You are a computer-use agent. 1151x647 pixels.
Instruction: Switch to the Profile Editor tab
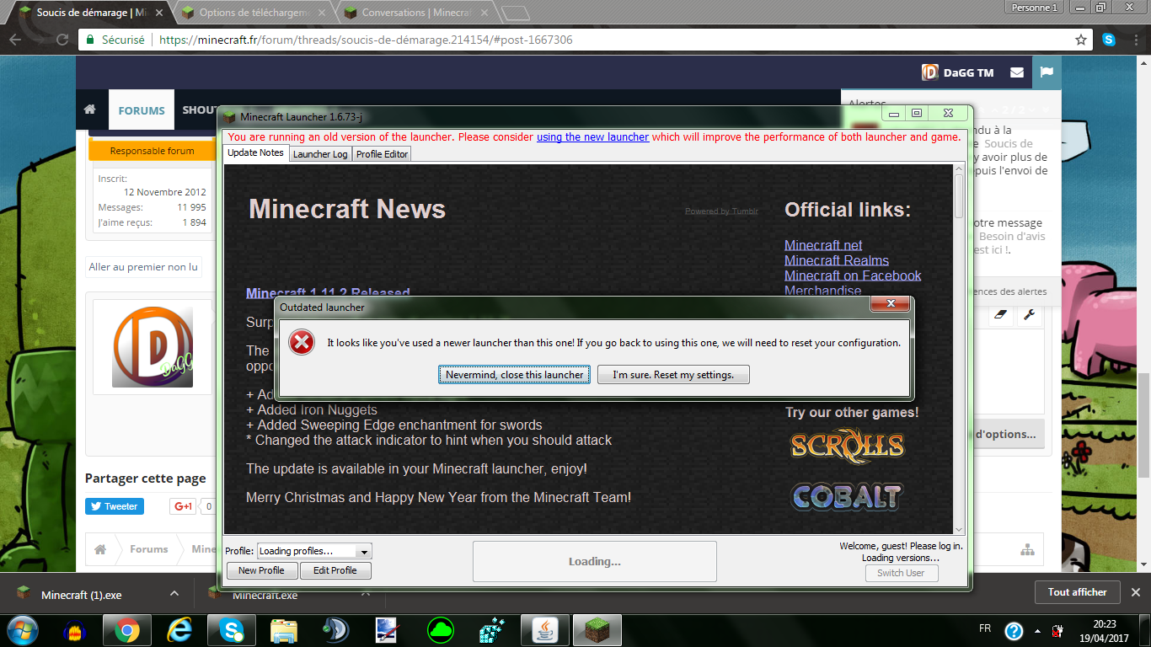pyautogui.click(x=382, y=154)
